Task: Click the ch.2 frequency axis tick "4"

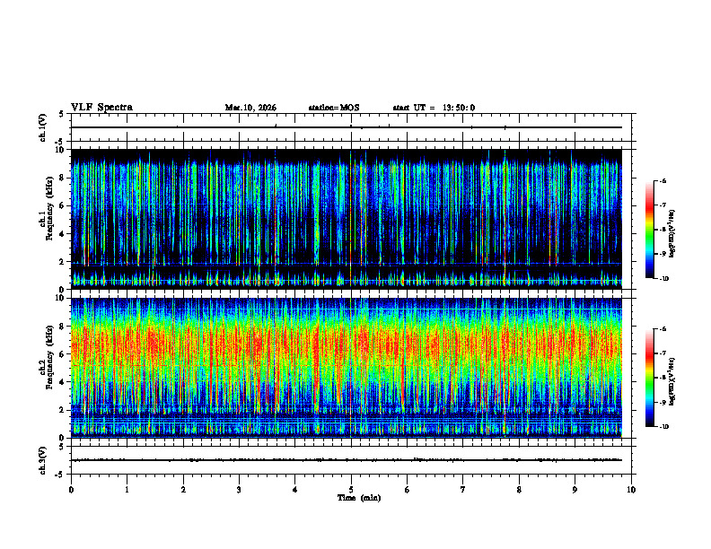Action: point(63,383)
